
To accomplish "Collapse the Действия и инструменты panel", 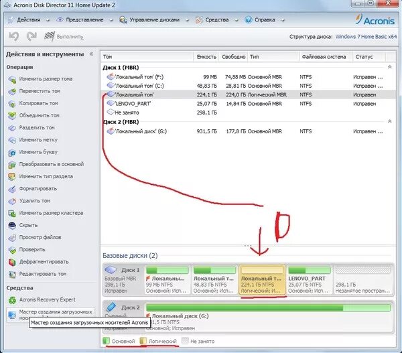I will coord(91,54).
